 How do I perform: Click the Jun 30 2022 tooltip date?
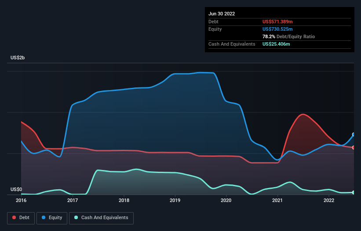[x=222, y=14]
